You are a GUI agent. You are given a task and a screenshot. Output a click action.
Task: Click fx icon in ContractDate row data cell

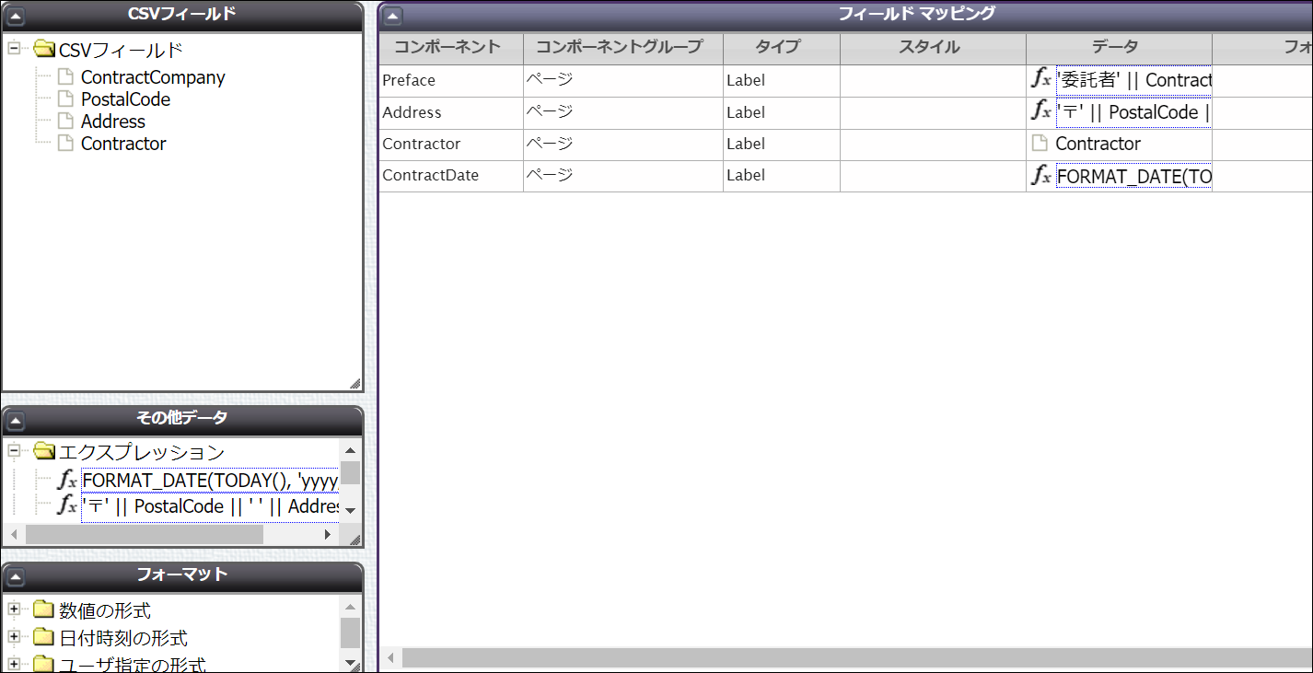[x=1041, y=175]
